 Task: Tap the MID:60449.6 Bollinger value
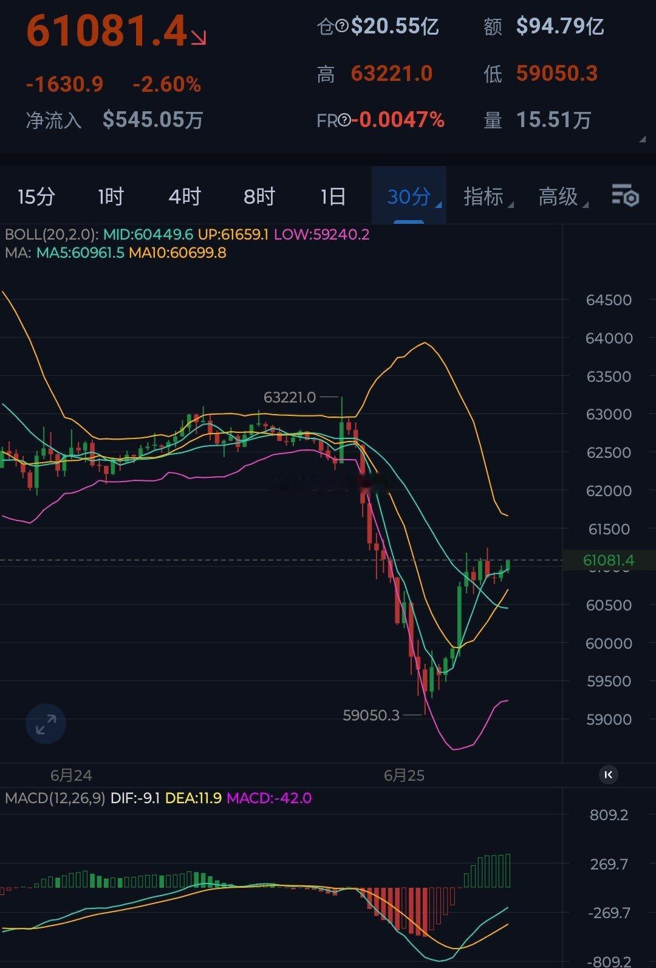tap(148, 235)
